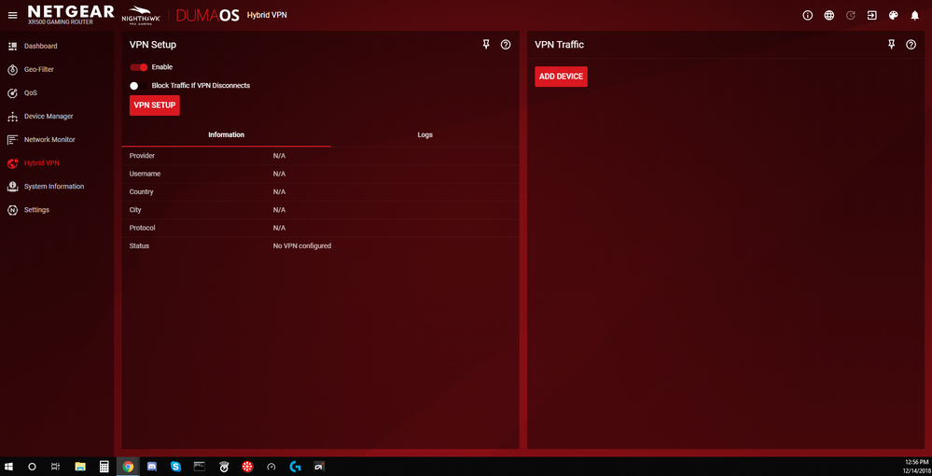Screen dimensions: 932x476
Task: Click the QoS sidebar icon
Action: click(x=12, y=92)
